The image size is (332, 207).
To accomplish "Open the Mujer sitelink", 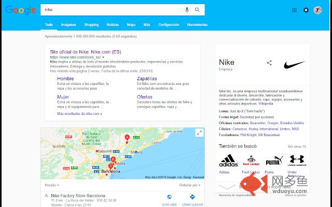I will pos(63,97).
